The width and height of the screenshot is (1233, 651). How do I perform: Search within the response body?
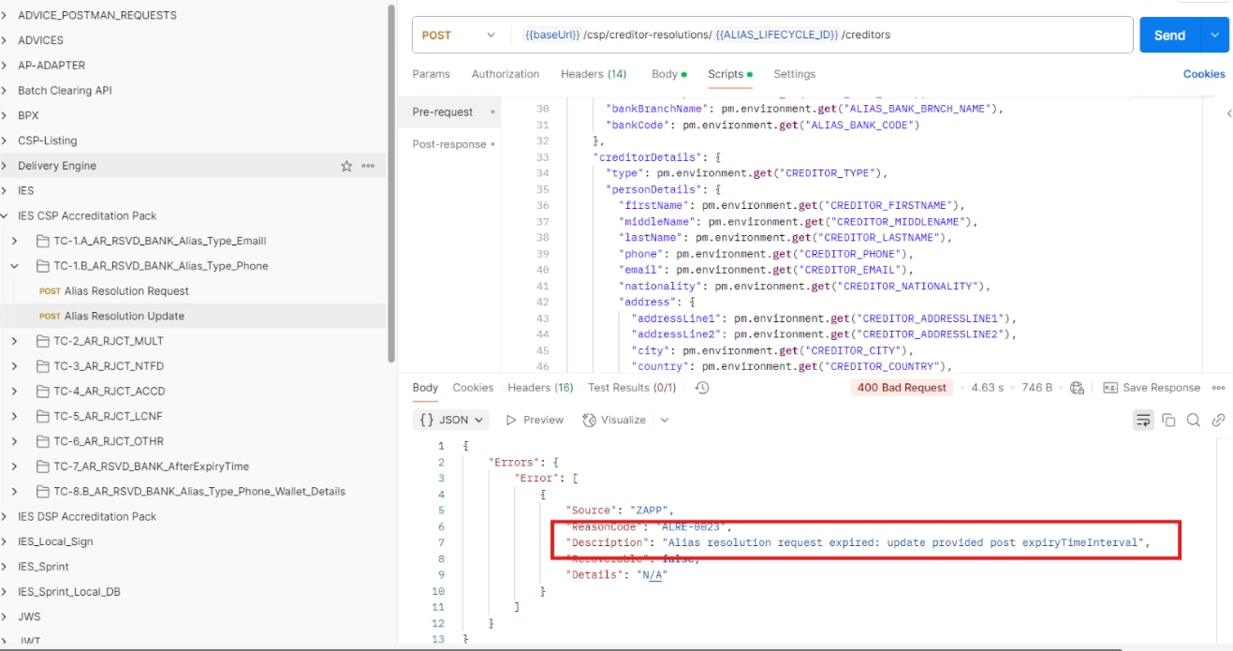[1194, 420]
